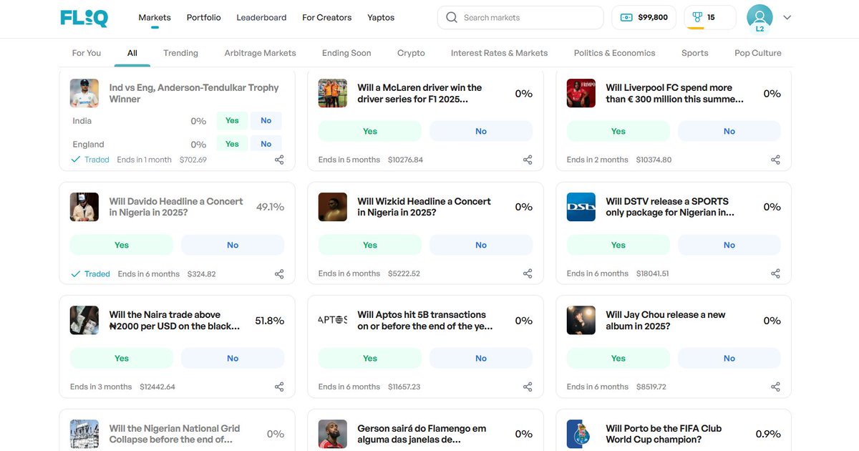The image size is (859, 451).
Task: Open the Naira market thumbnail
Action: [x=84, y=320]
